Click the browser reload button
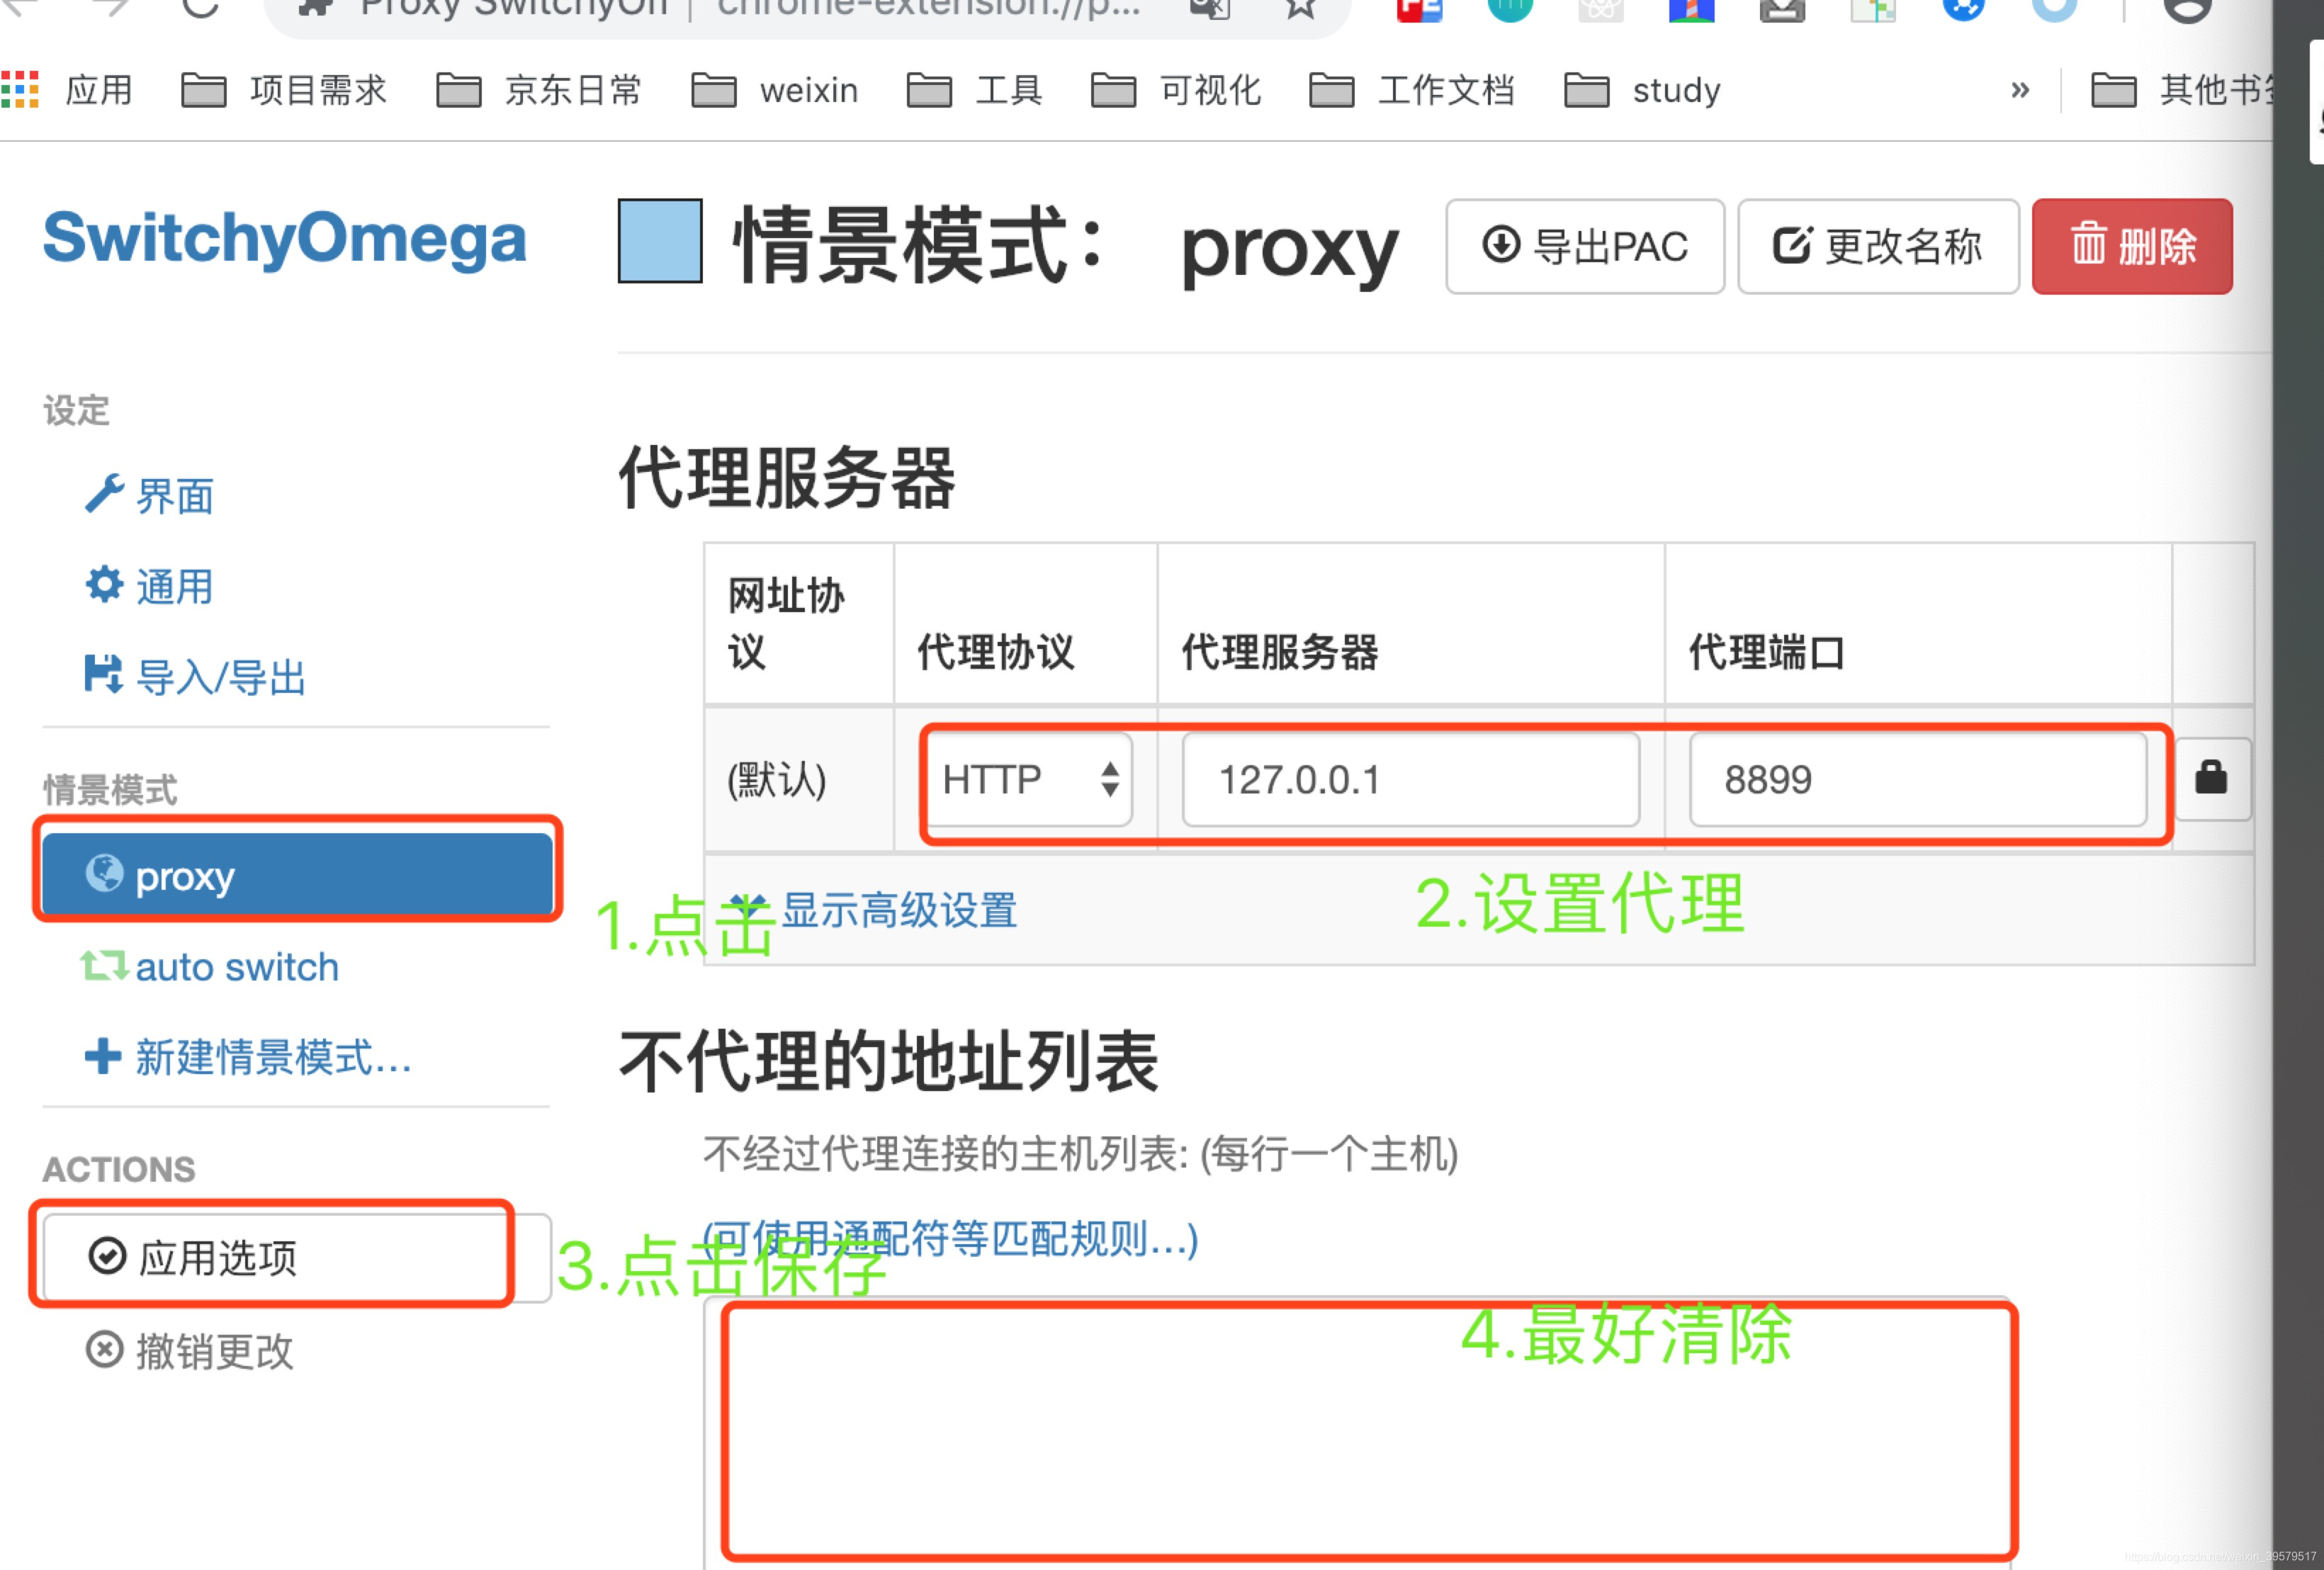The image size is (2324, 1570). point(201,8)
